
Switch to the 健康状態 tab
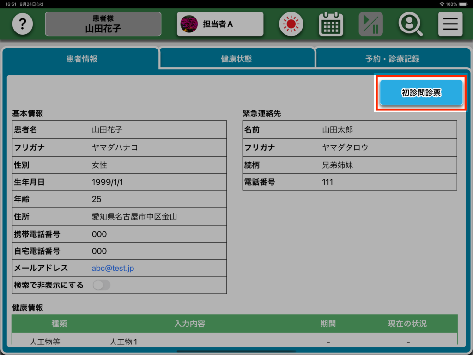pyautogui.click(x=236, y=59)
